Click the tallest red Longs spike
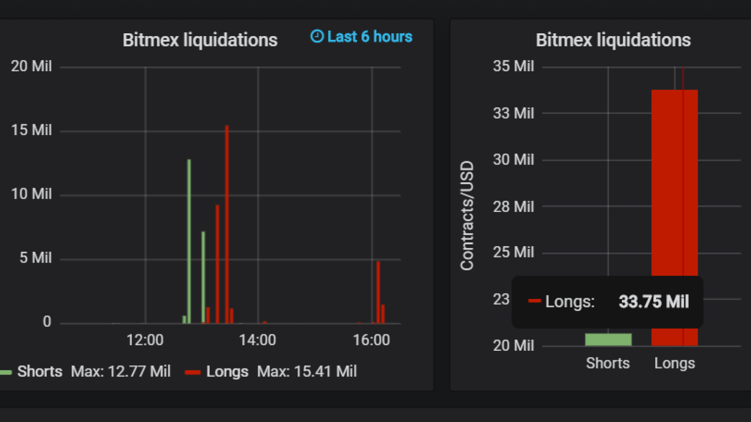 [227, 224]
